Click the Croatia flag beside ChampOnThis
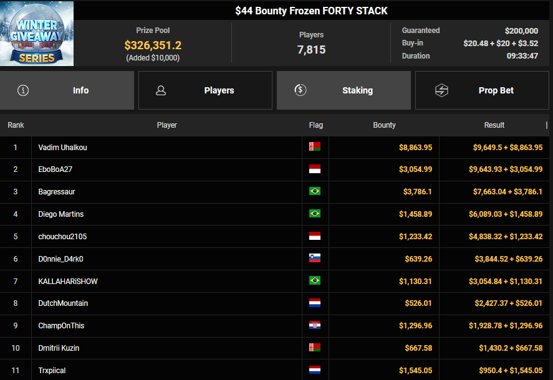Viewport: 553px width, 380px height. point(315,326)
